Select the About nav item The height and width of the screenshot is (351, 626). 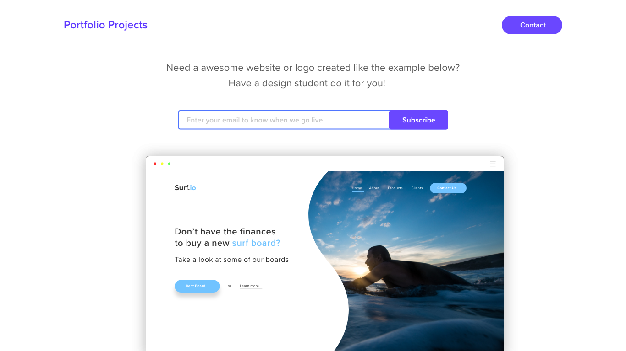(374, 188)
